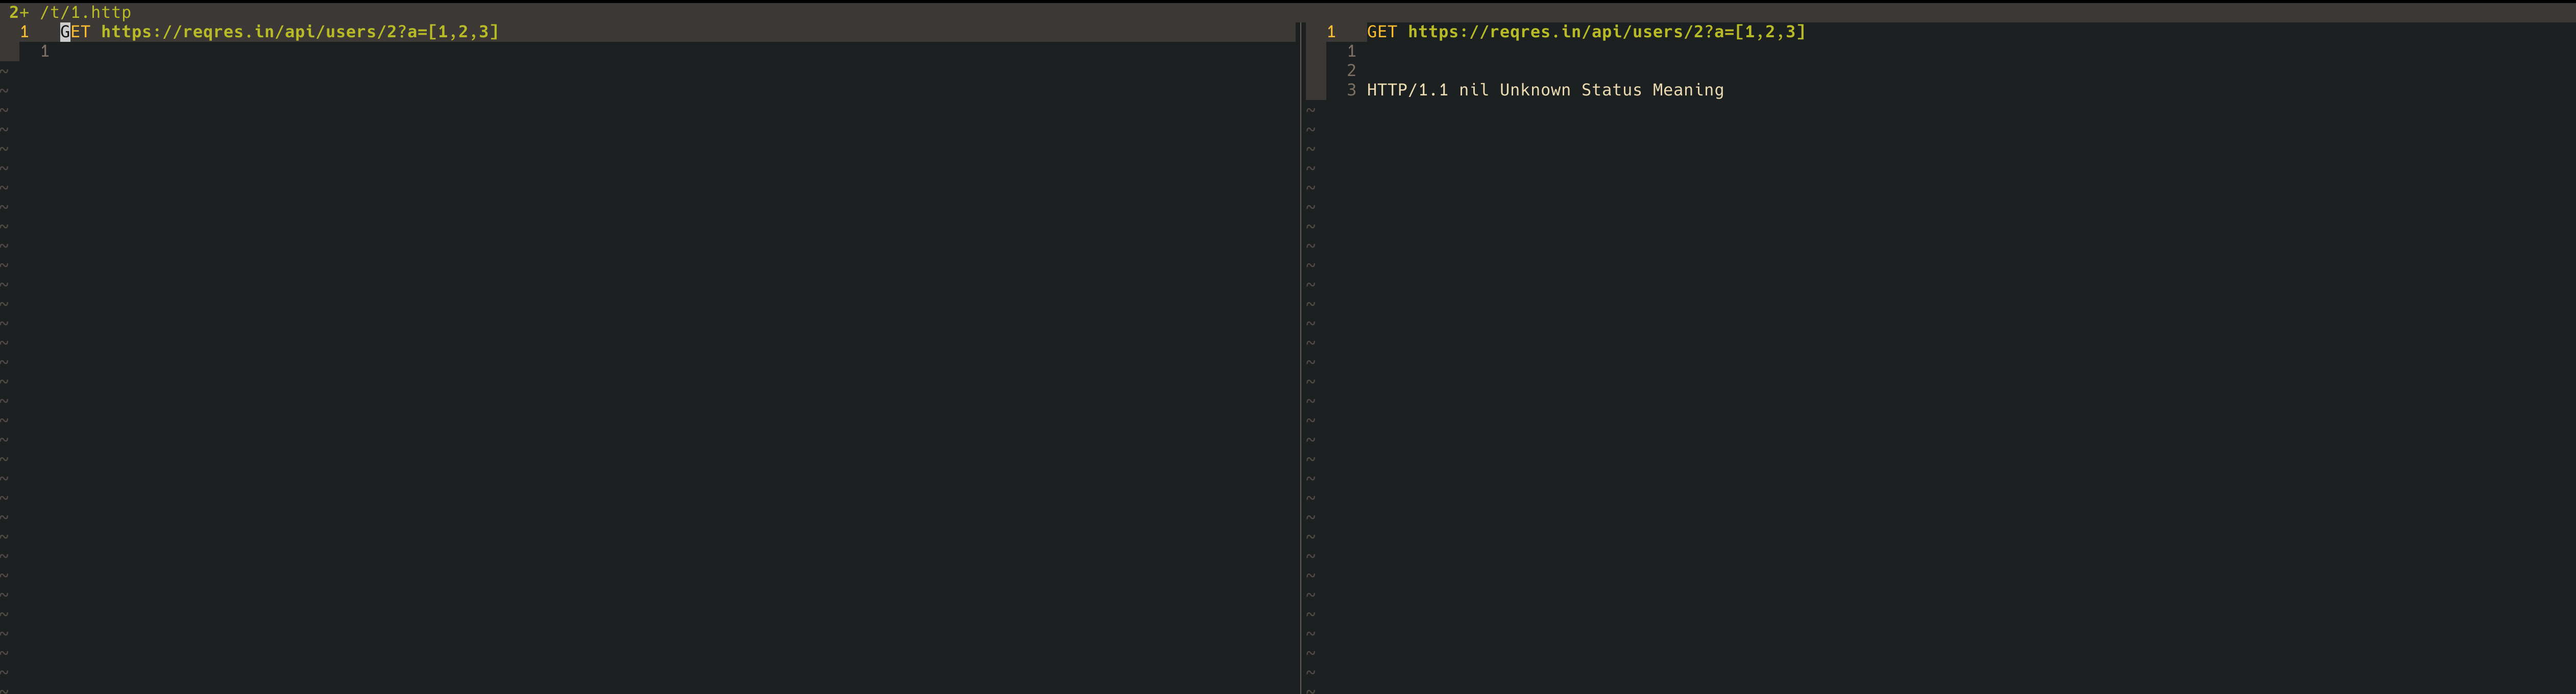Click the file name /t/1.http in the title bar
The image size is (2576, 694).
click(x=85, y=12)
